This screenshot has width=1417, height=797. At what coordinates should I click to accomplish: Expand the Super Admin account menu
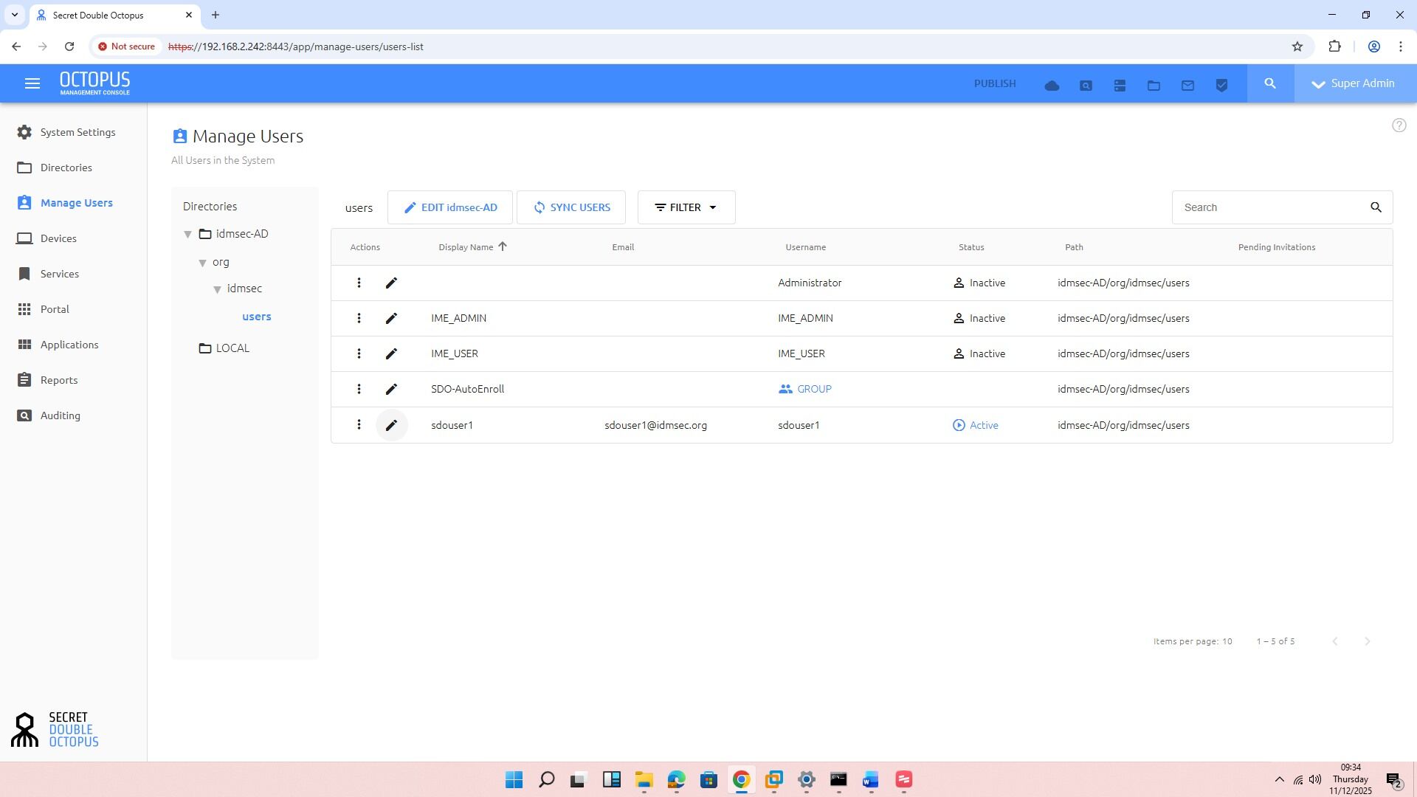[x=1354, y=83]
